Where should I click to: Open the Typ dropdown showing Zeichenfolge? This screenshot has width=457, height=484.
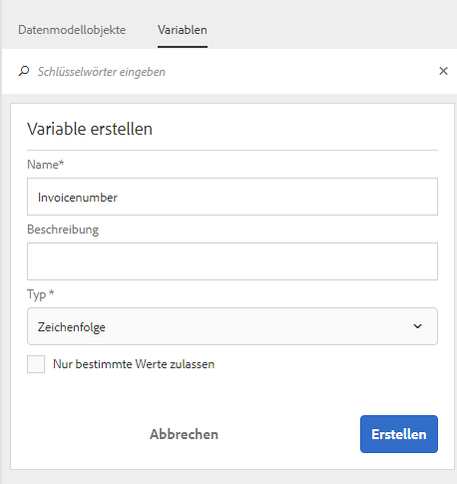(232, 326)
